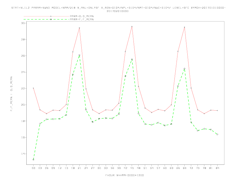Click the red O.O_MEAN plus marker at hour 00

[x=34, y=88]
